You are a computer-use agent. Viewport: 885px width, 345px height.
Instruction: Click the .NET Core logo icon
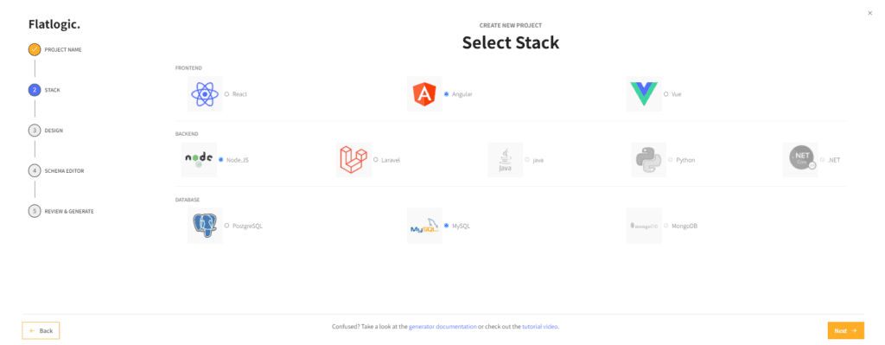800,160
